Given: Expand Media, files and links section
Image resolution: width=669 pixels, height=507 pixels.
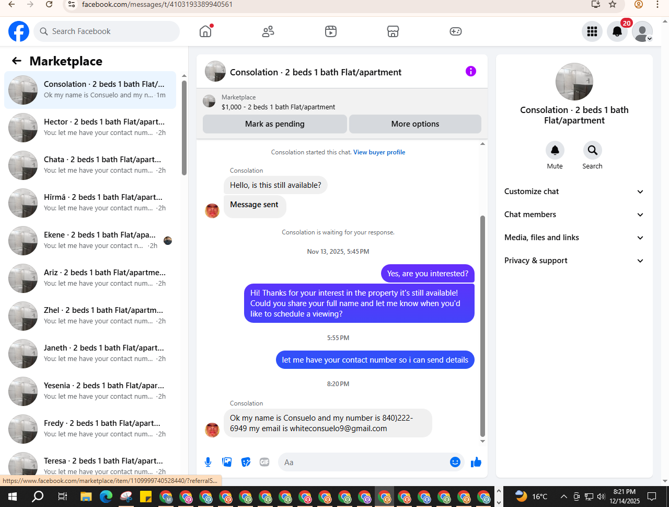Looking at the screenshot, I should tap(574, 238).
